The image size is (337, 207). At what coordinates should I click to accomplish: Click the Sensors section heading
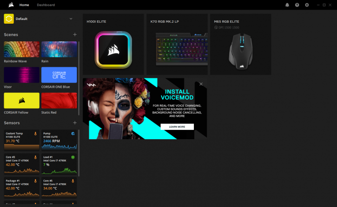pyautogui.click(x=12, y=123)
